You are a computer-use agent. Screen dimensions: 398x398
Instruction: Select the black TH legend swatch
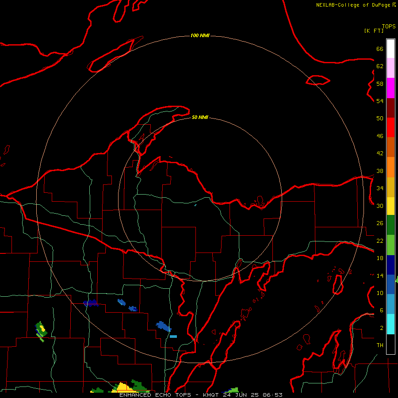point(390,344)
